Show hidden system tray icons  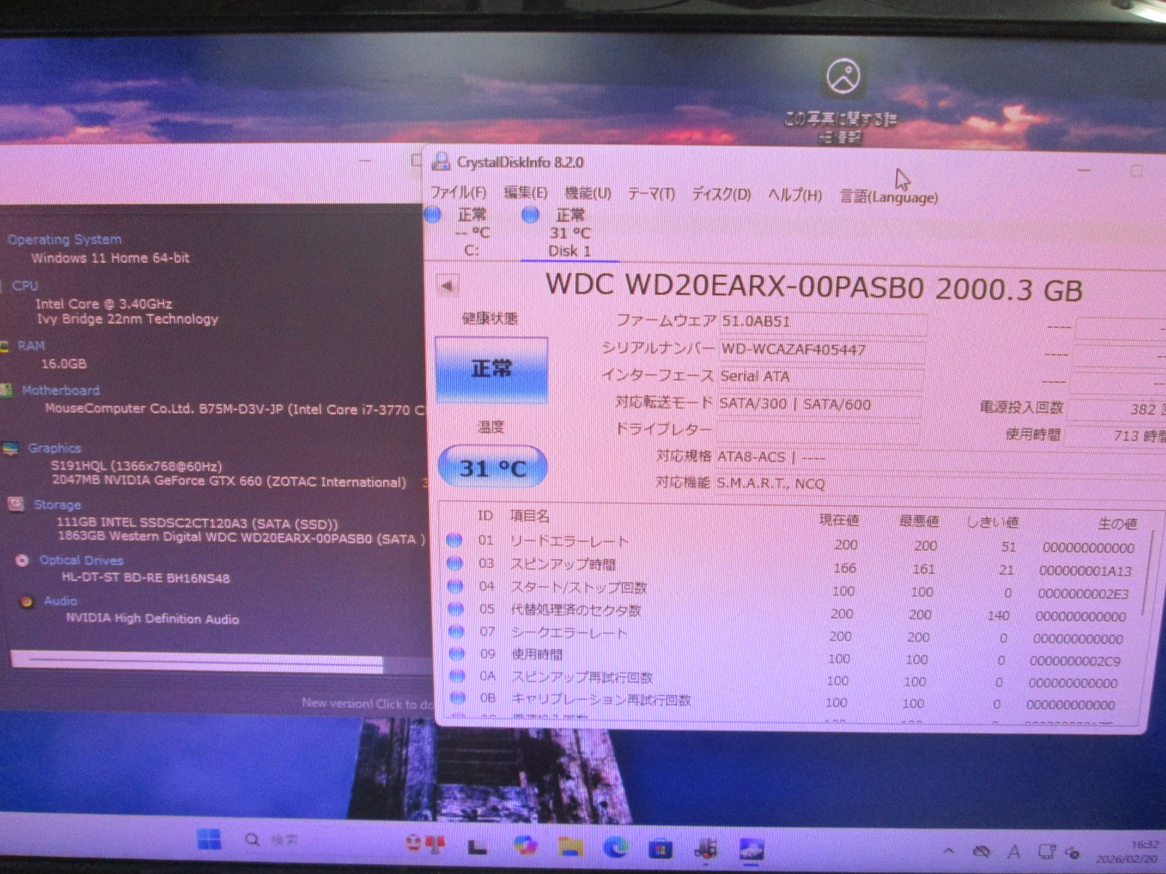pos(948,851)
